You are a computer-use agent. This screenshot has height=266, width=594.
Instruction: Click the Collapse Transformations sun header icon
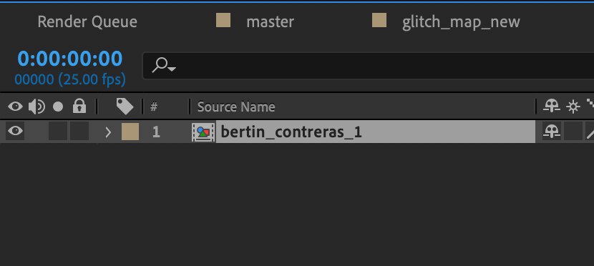coord(573,107)
